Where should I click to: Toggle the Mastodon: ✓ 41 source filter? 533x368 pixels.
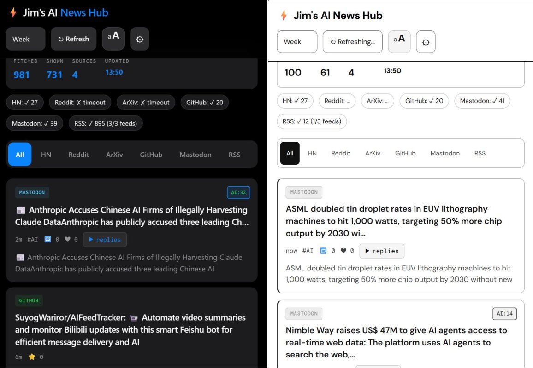tap(482, 101)
